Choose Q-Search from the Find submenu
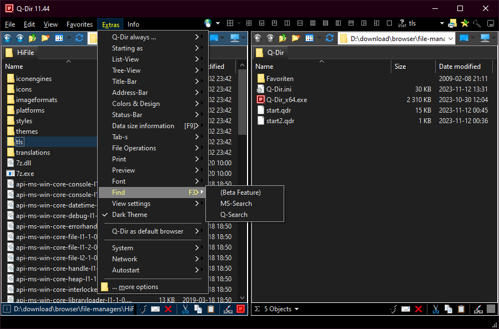 pos(234,215)
